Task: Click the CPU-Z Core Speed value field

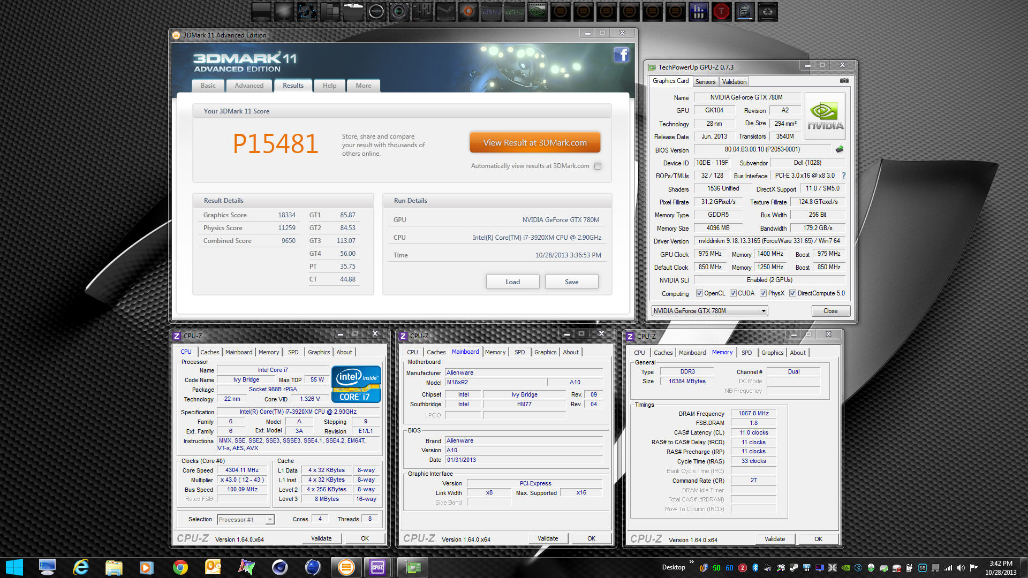Action: coord(242,470)
